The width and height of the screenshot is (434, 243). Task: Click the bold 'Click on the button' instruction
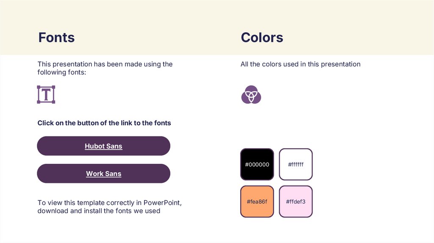tap(104, 123)
